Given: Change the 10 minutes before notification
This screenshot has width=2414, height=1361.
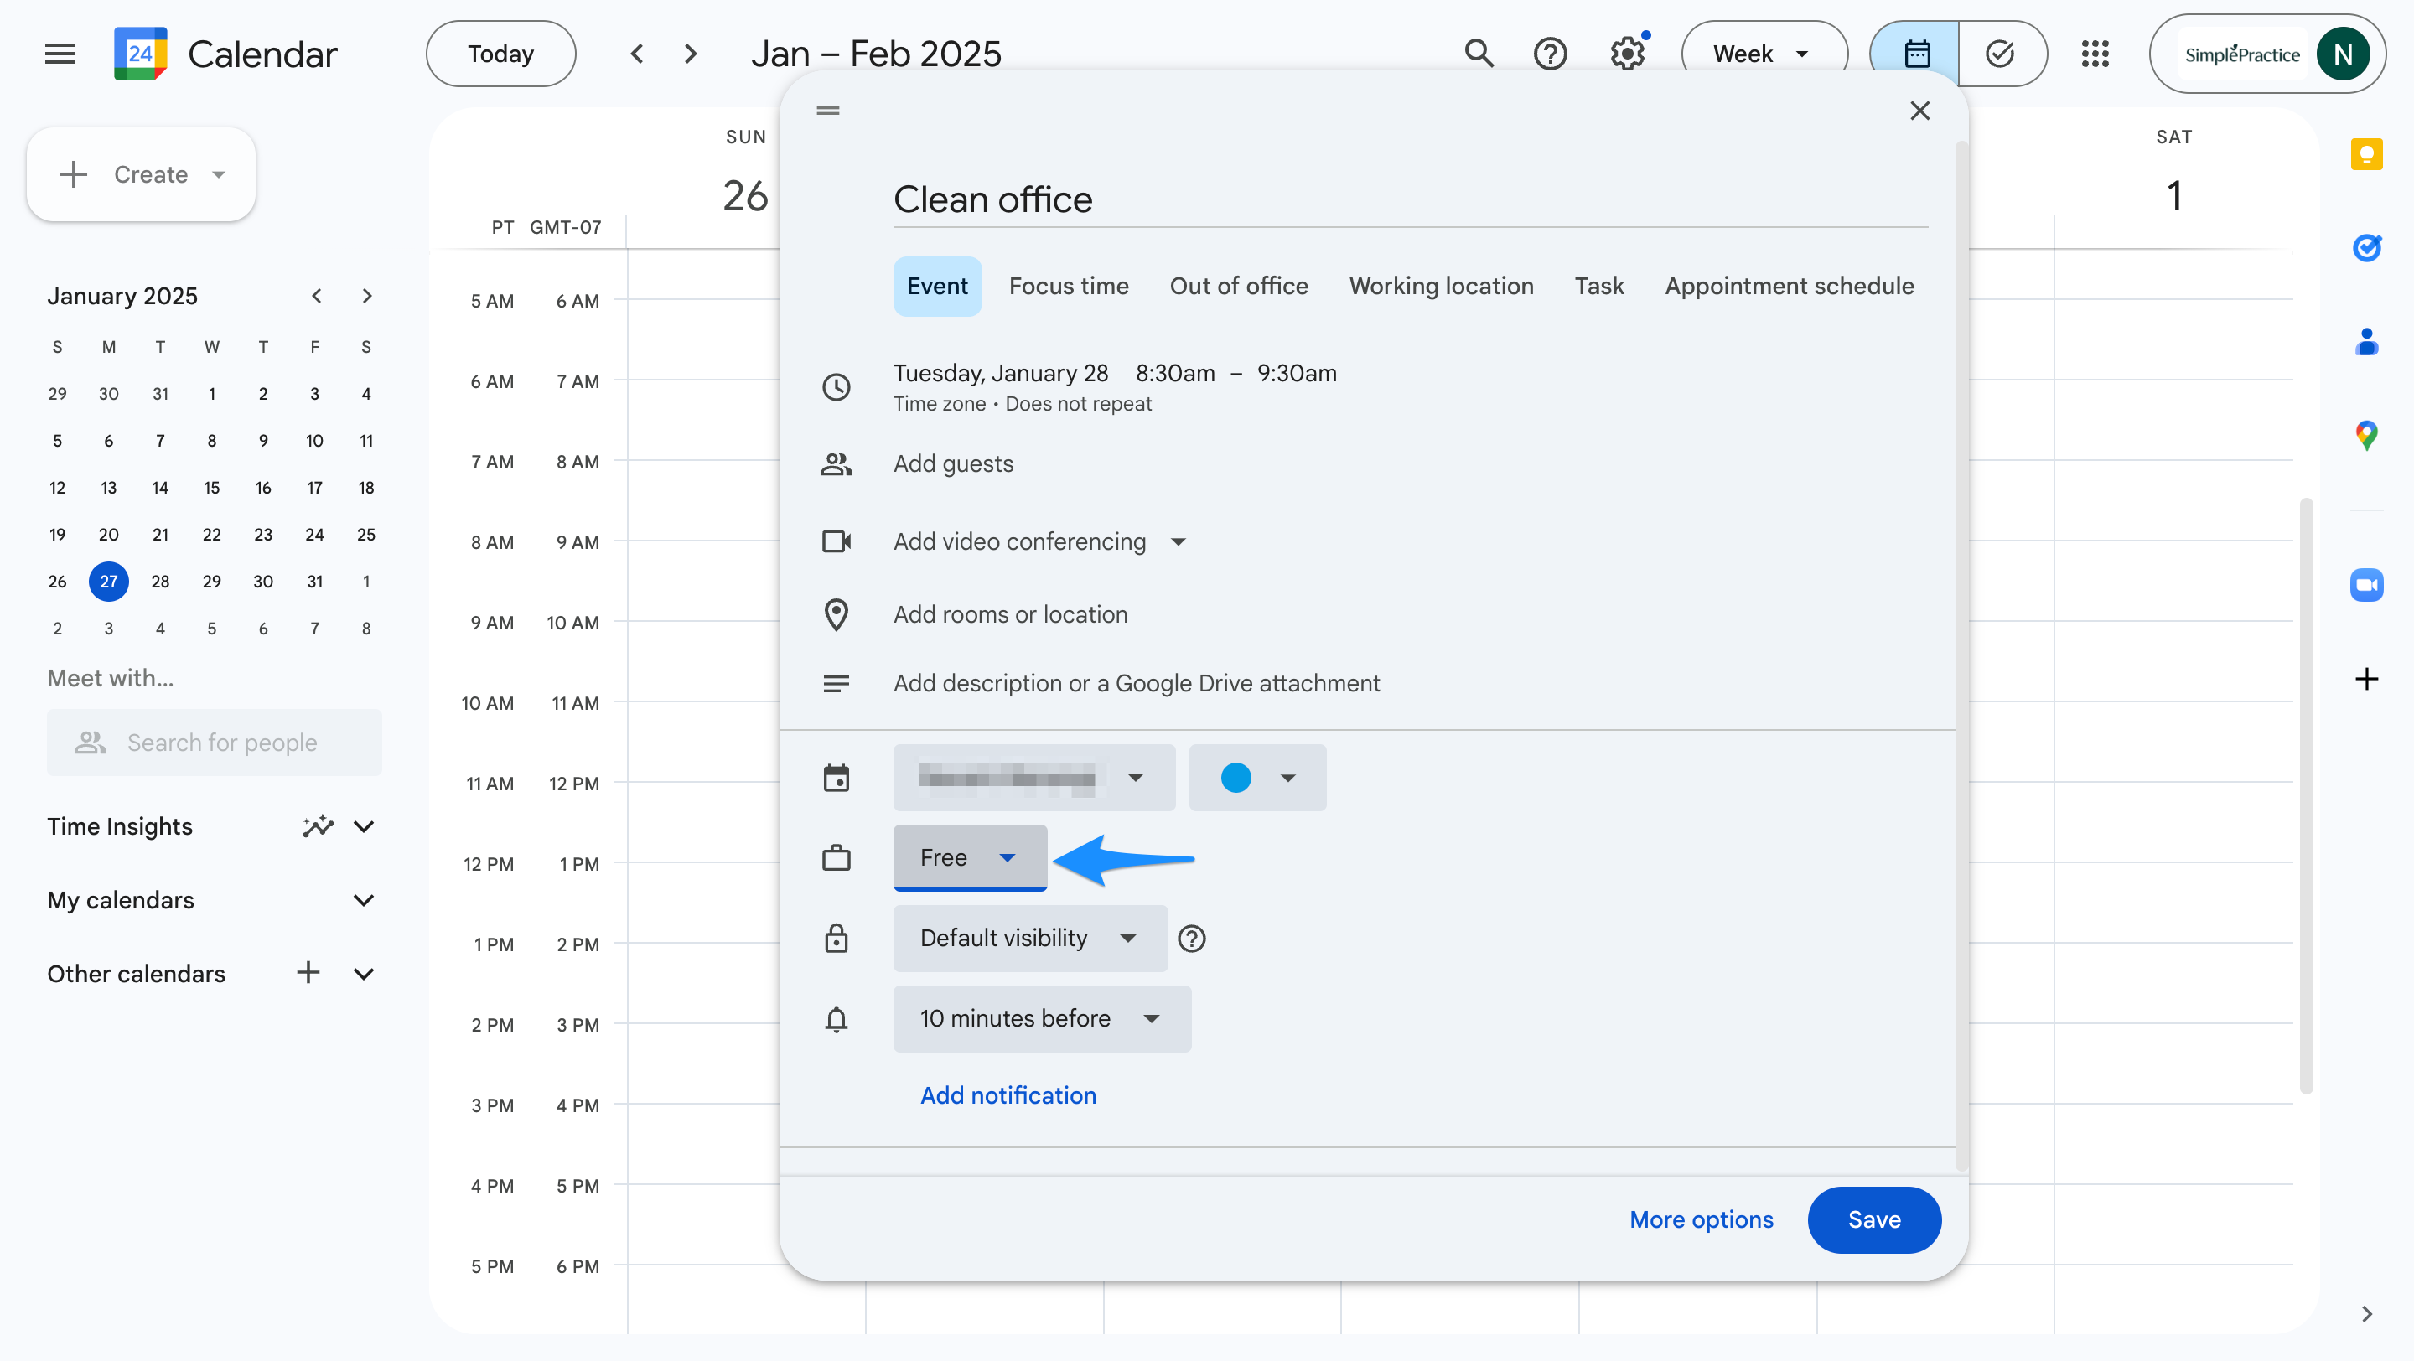Looking at the screenshot, I should [x=1042, y=1018].
